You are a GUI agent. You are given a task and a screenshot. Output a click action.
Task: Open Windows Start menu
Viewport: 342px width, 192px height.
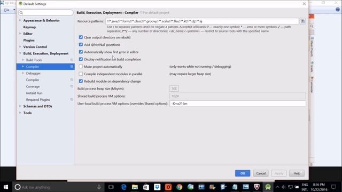coord(6,187)
